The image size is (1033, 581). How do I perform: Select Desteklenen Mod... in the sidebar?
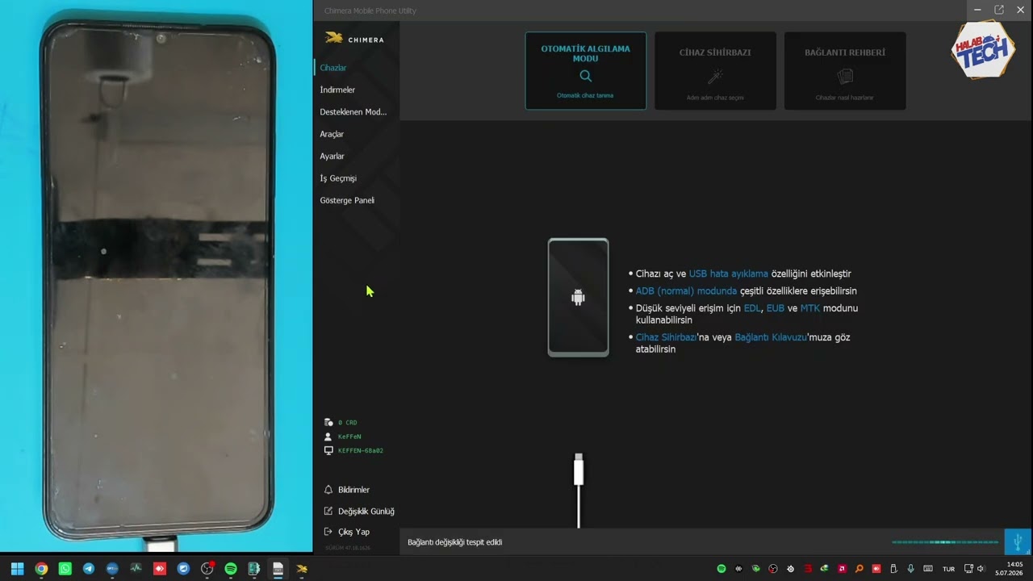coord(353,112)
